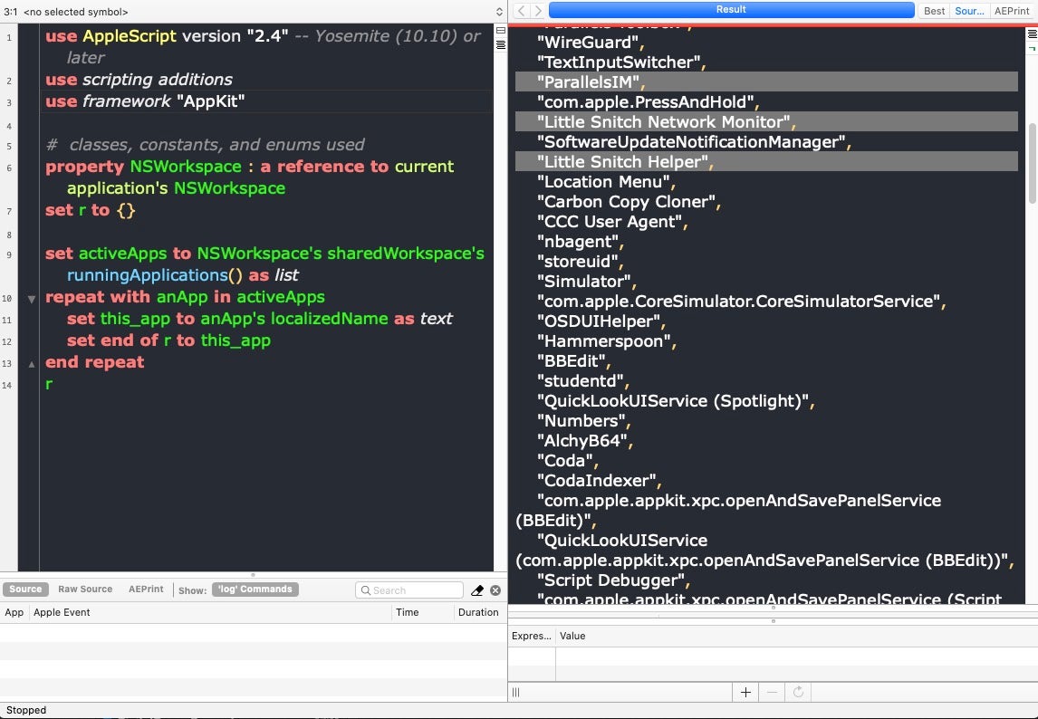The image size is (1038, 719).
Task: Switch the event log to Raw Source view
Action: point(85,590)
